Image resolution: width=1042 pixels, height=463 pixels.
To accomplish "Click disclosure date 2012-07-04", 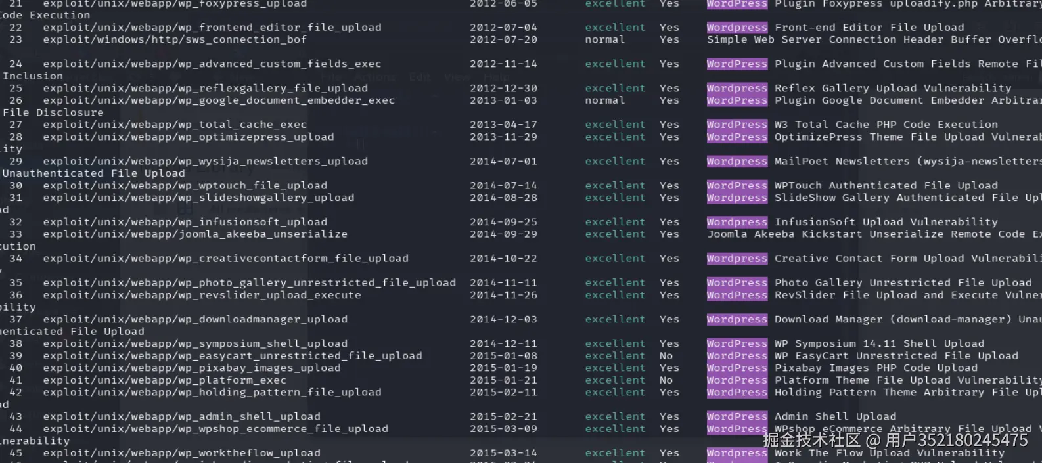I will pos(503,28).
